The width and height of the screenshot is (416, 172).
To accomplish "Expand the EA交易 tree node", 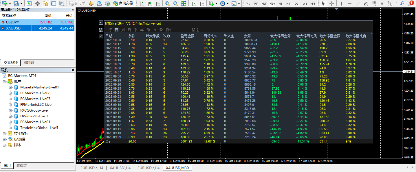I will (4, 139).
